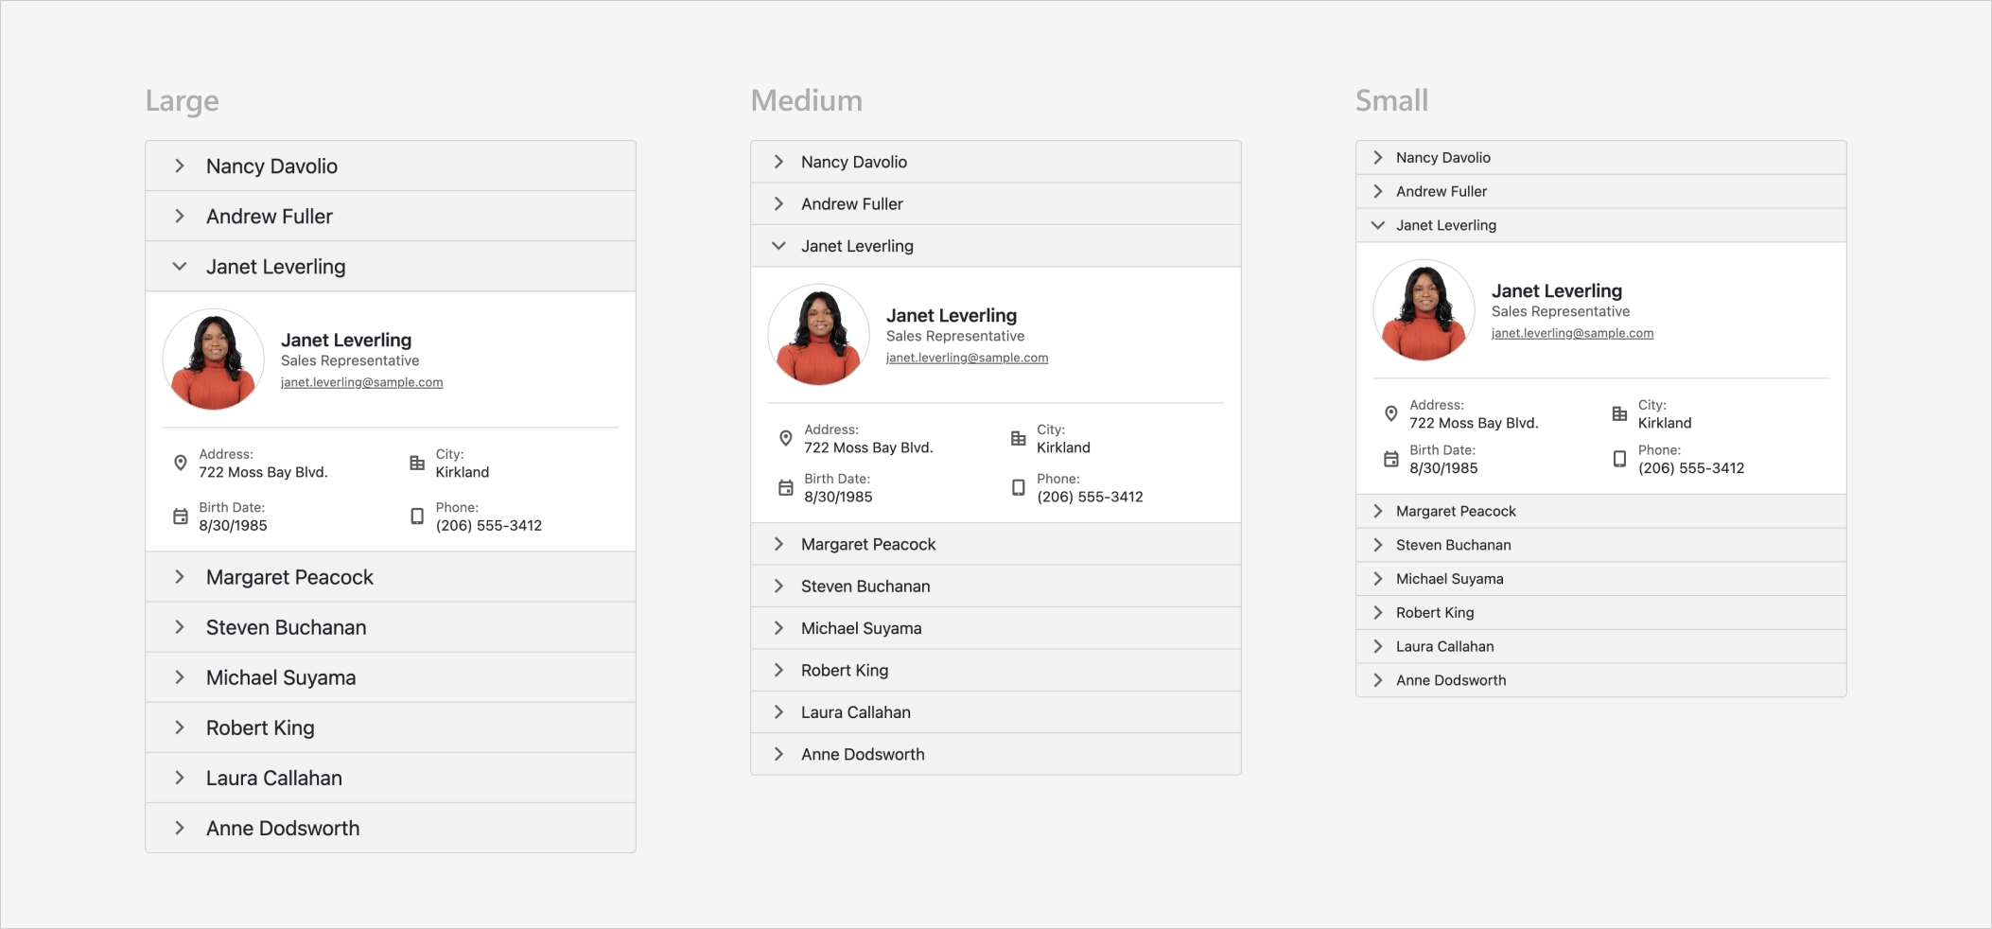The width and height of the screenshot is (1992, 929).
Task: Click the calendar icon in Small accordion card
Action: pyautogui.click(x=1390, y=459)
